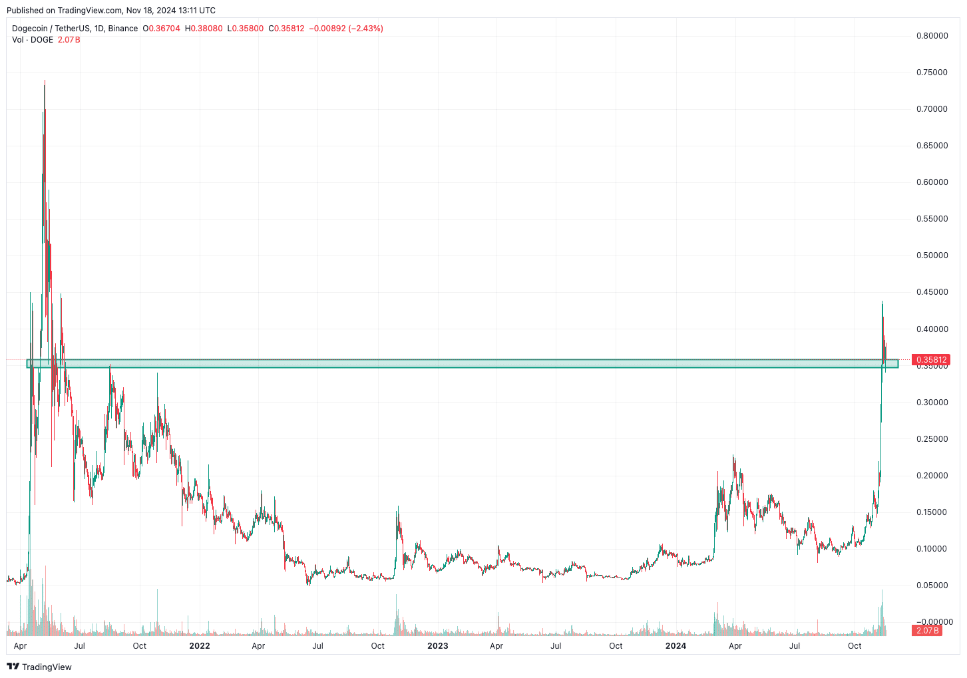The image size is (967, 678).
Task: Click the 0.25000 price axis label
Action: click(x=932, y=438)
